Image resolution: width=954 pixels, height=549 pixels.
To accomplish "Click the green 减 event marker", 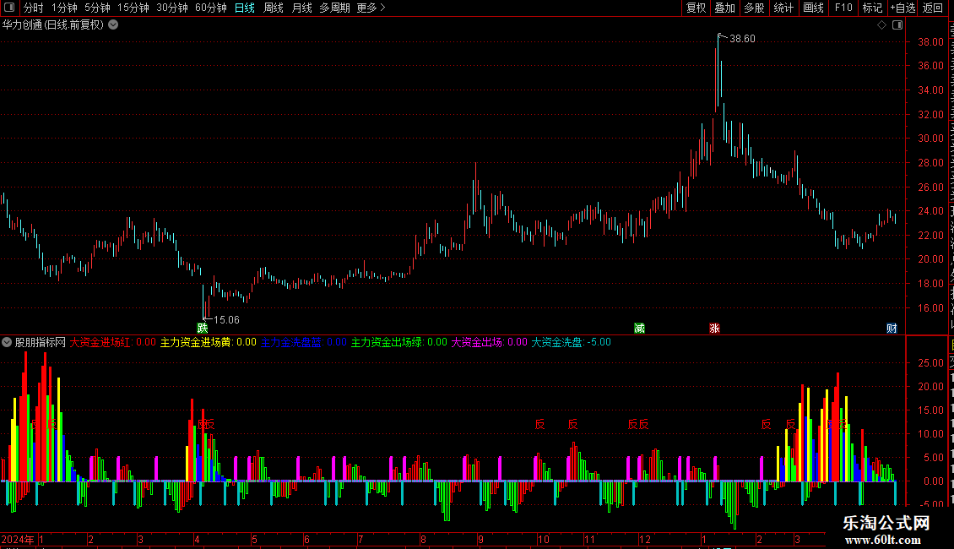I will [x=639, y=328].
